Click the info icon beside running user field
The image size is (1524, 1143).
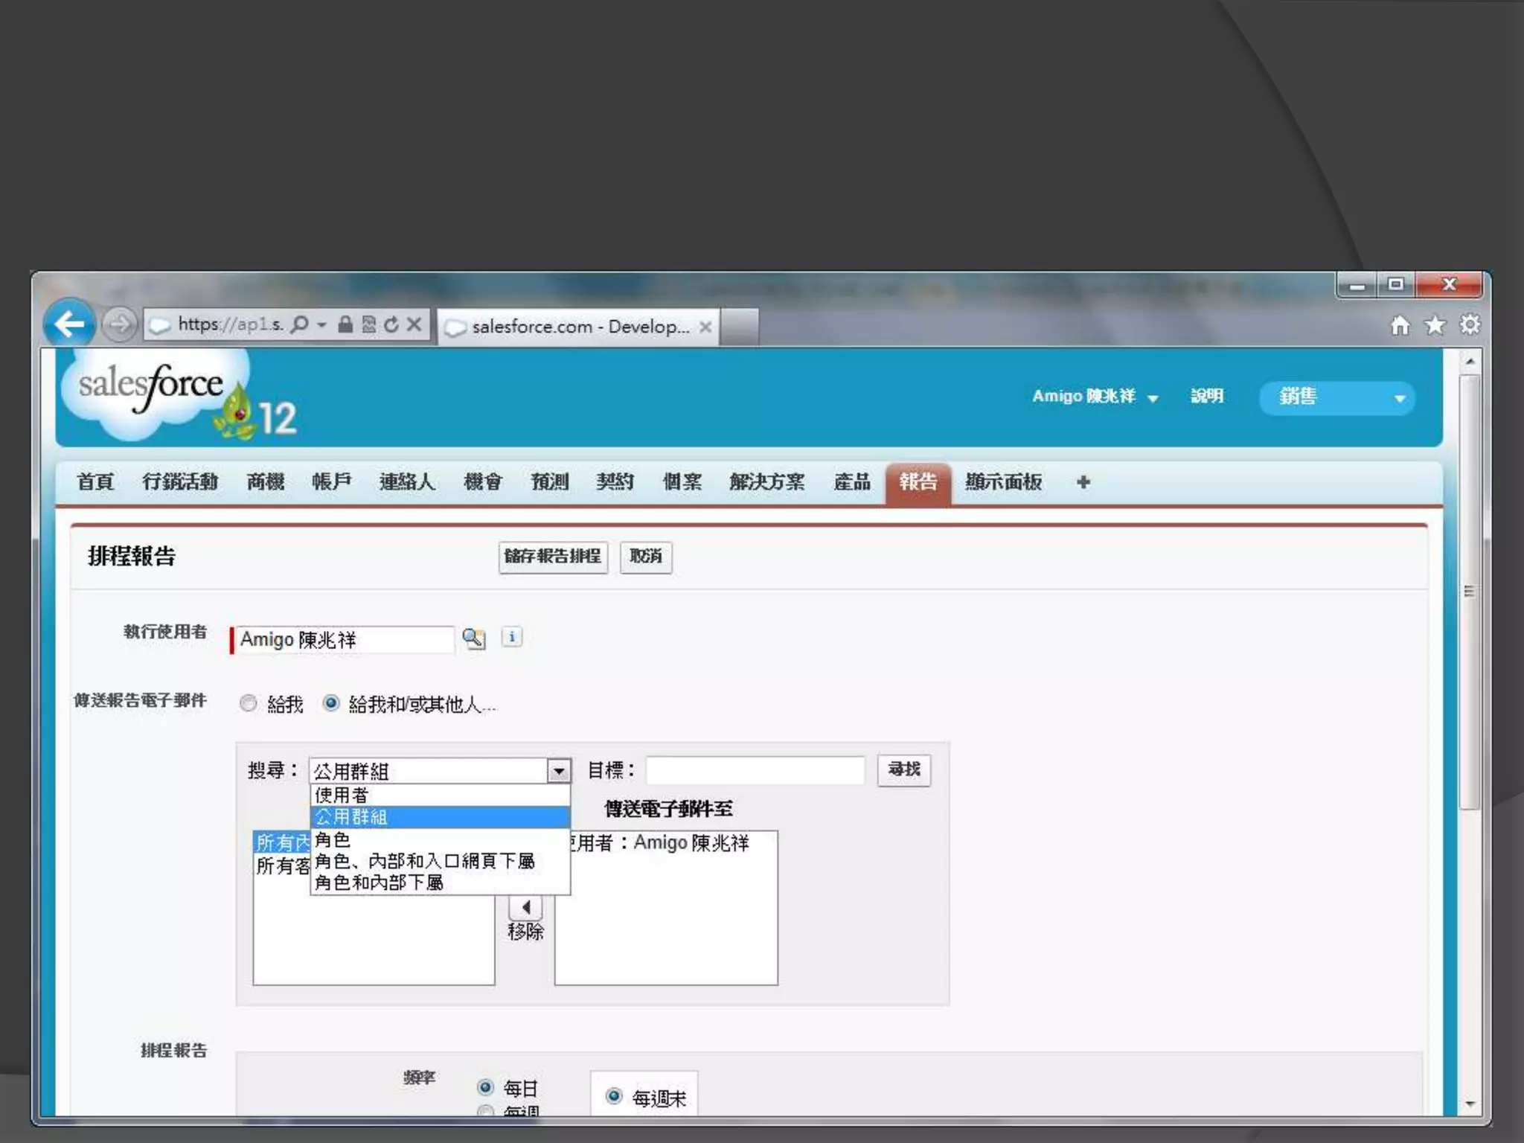[x=512, y=637]
